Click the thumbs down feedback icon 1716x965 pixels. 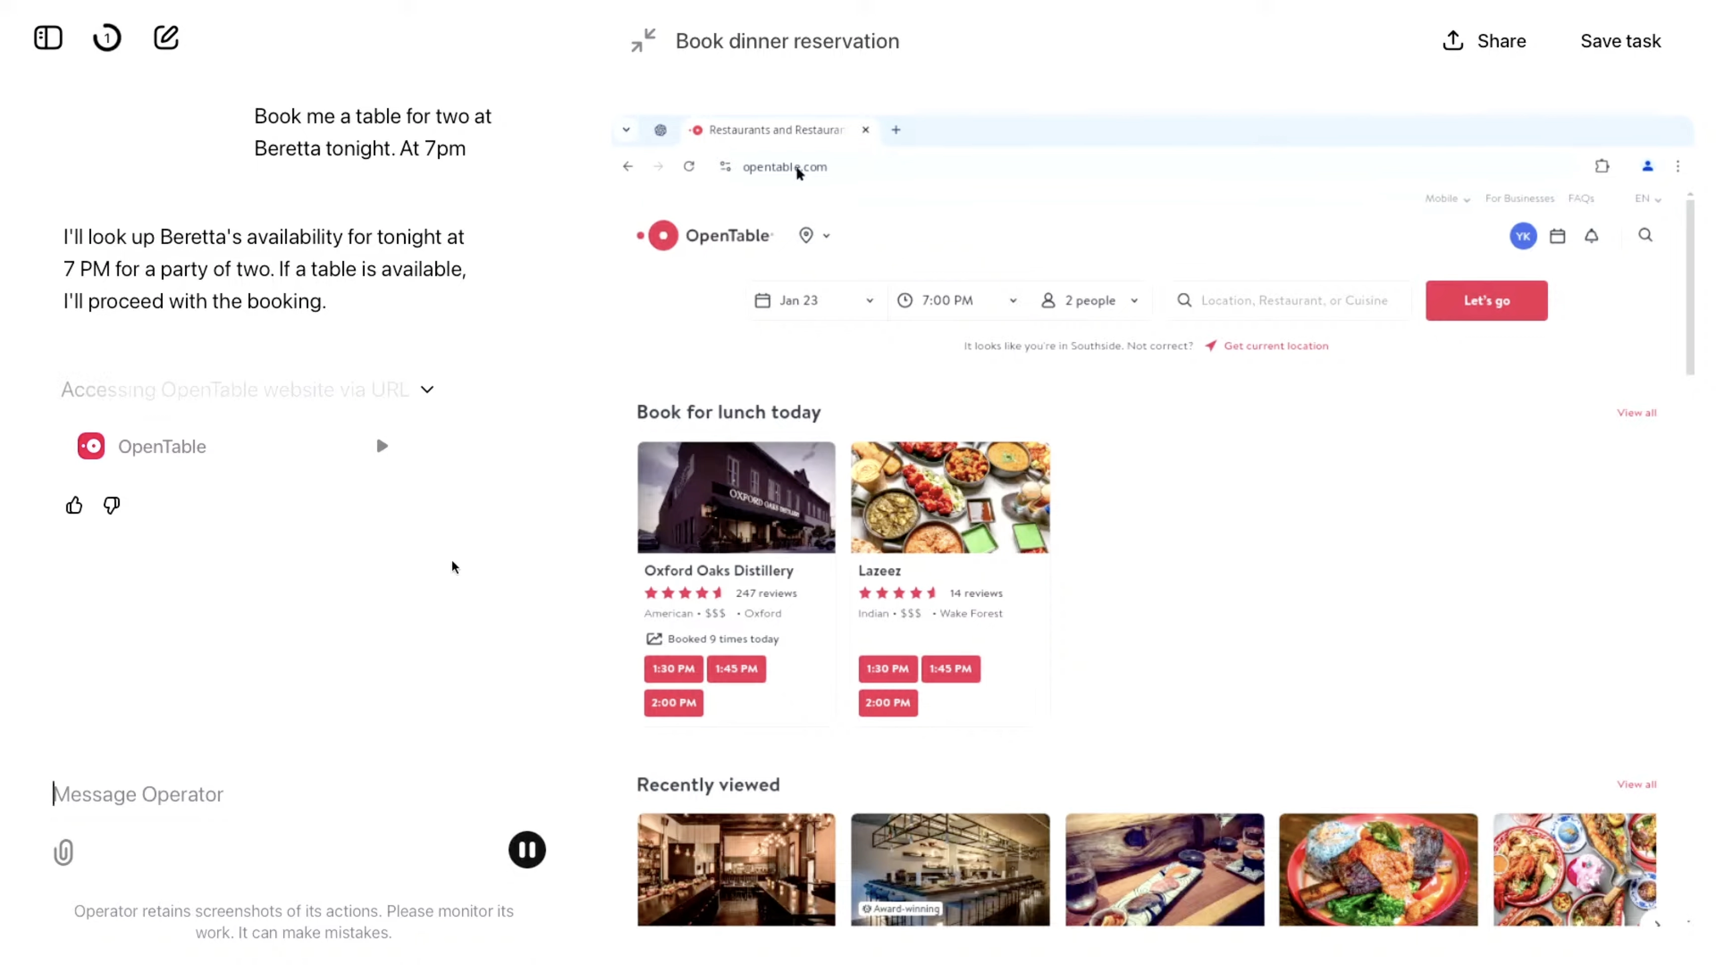tap(111, 504)
